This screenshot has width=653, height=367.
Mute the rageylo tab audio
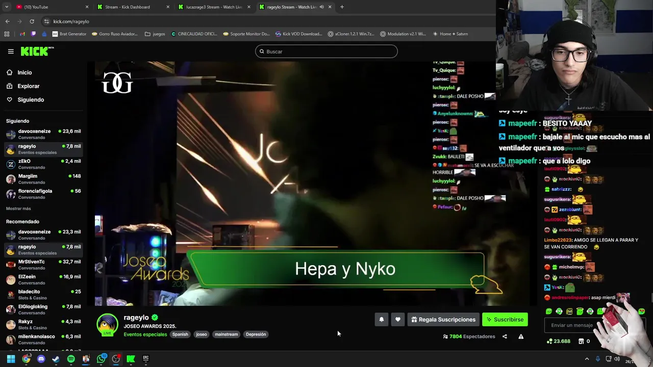click(x=321, y=7)
